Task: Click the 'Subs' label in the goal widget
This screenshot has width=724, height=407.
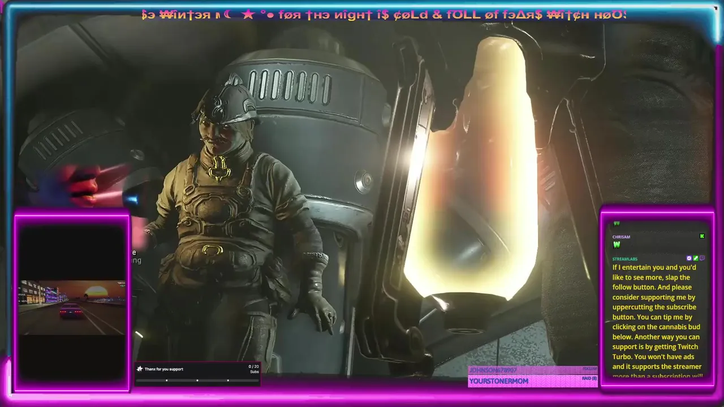Action: pos(255,372)
